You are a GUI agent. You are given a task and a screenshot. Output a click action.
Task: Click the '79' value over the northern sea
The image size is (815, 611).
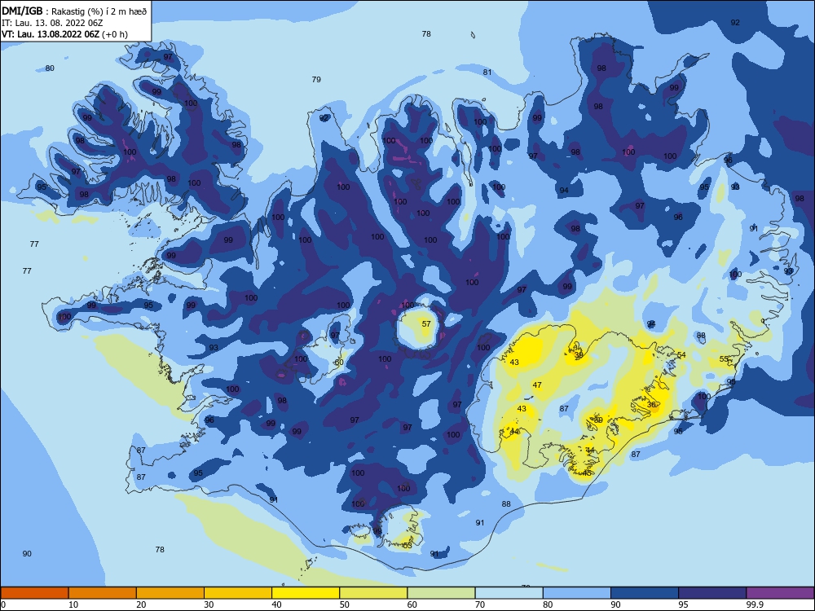(316, 80)
